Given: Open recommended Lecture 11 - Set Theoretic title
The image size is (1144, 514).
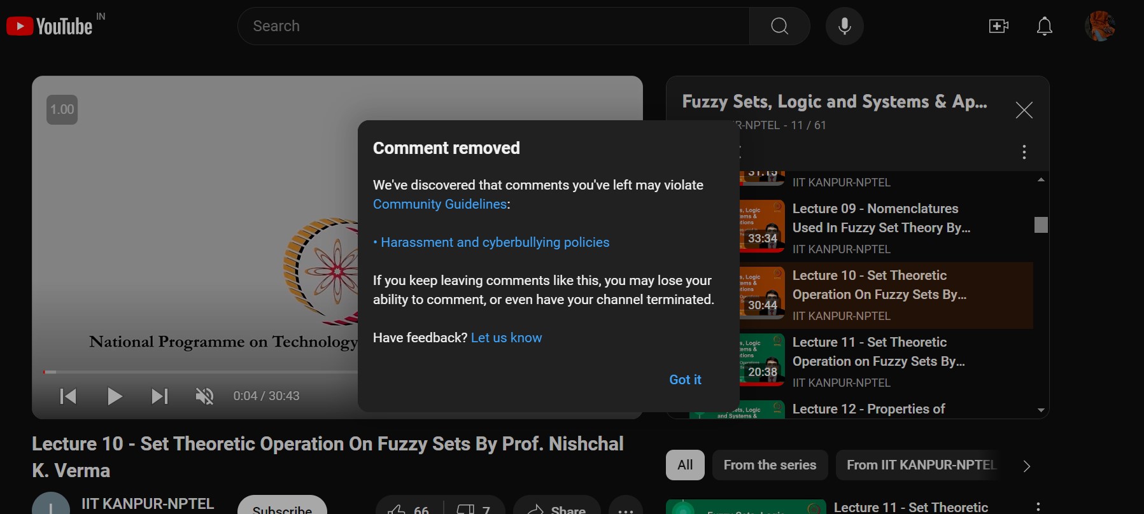Looking at the screenshot, I should 911,507.
